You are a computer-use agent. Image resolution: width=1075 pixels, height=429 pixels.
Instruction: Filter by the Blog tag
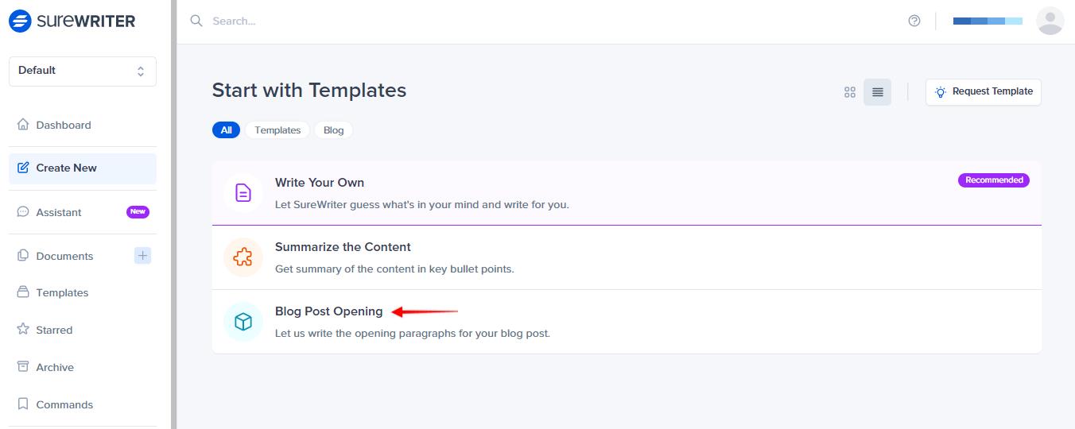point(334,130)
